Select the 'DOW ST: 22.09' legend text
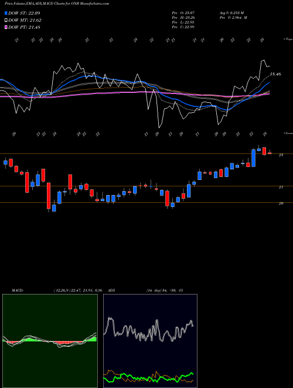 (24, 13)
